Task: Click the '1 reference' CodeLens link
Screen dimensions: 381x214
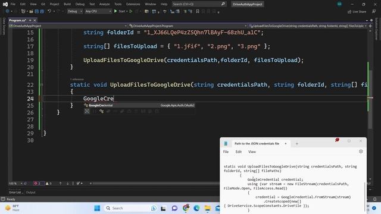Action: (77, 79)
